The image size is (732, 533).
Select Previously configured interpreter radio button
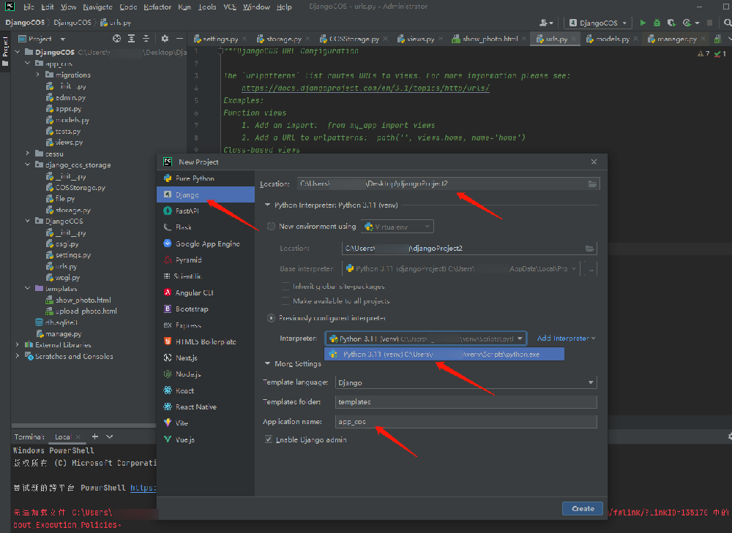[x=272, y=318]
